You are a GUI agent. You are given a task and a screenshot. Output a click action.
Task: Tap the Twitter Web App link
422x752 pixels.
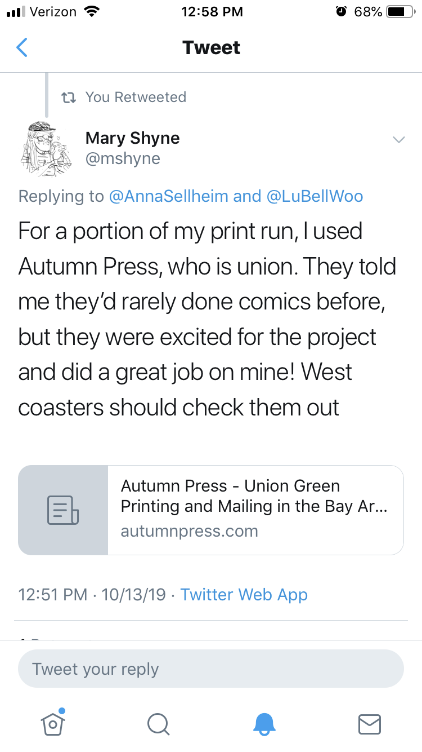click(x=244, y=594)
